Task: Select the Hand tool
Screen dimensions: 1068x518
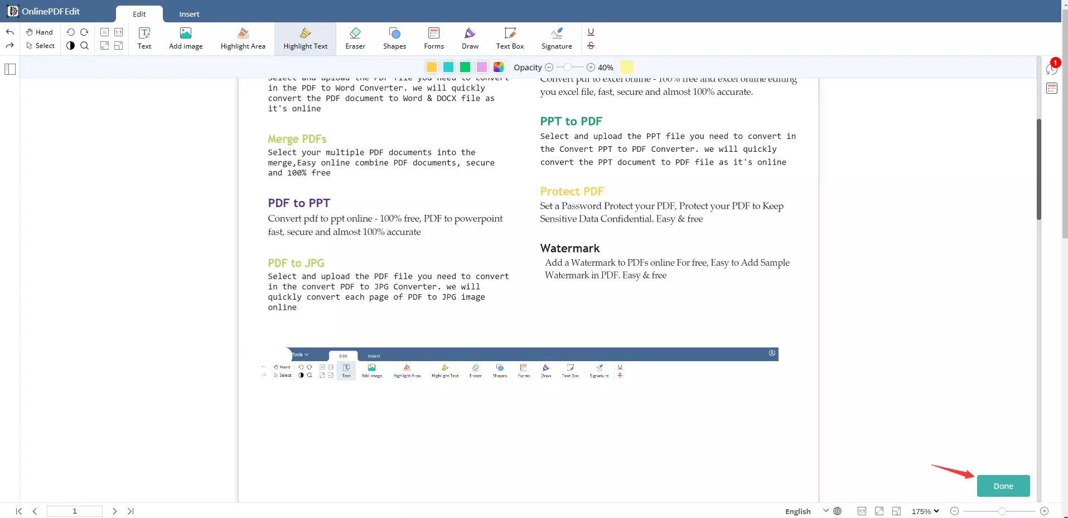Action: [x=39, y=32]
